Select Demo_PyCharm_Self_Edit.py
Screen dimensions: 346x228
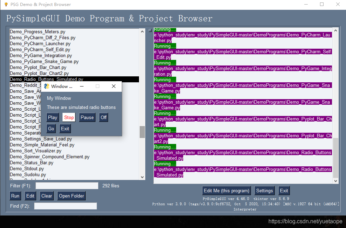74,50
